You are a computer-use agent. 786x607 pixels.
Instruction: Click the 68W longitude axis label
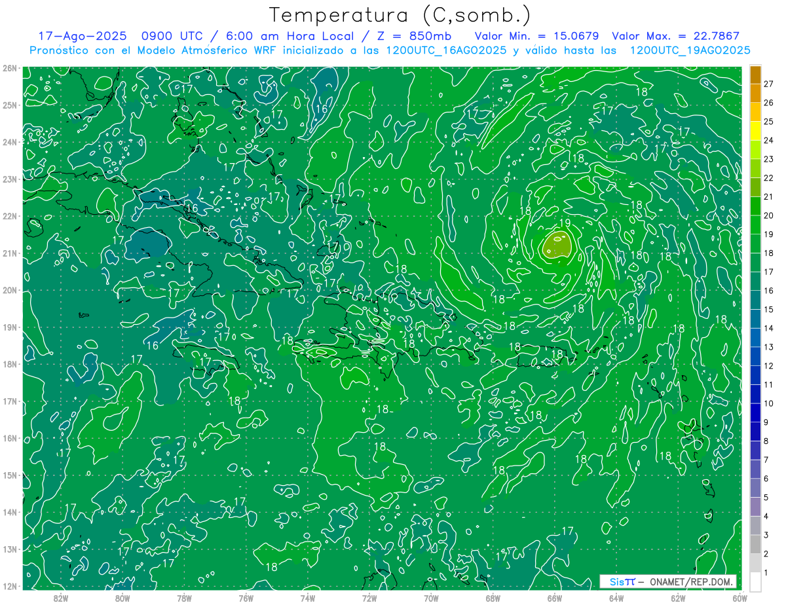pos(493,598)
